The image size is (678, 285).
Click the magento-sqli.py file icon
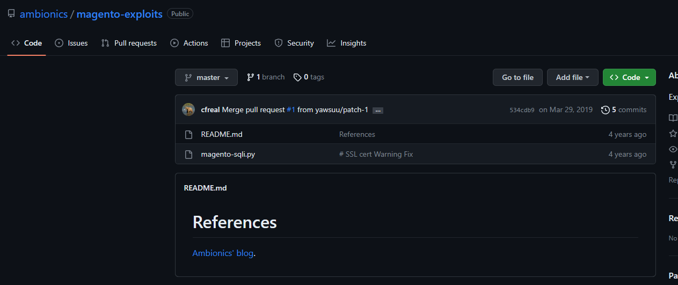(x=188, y=155)
